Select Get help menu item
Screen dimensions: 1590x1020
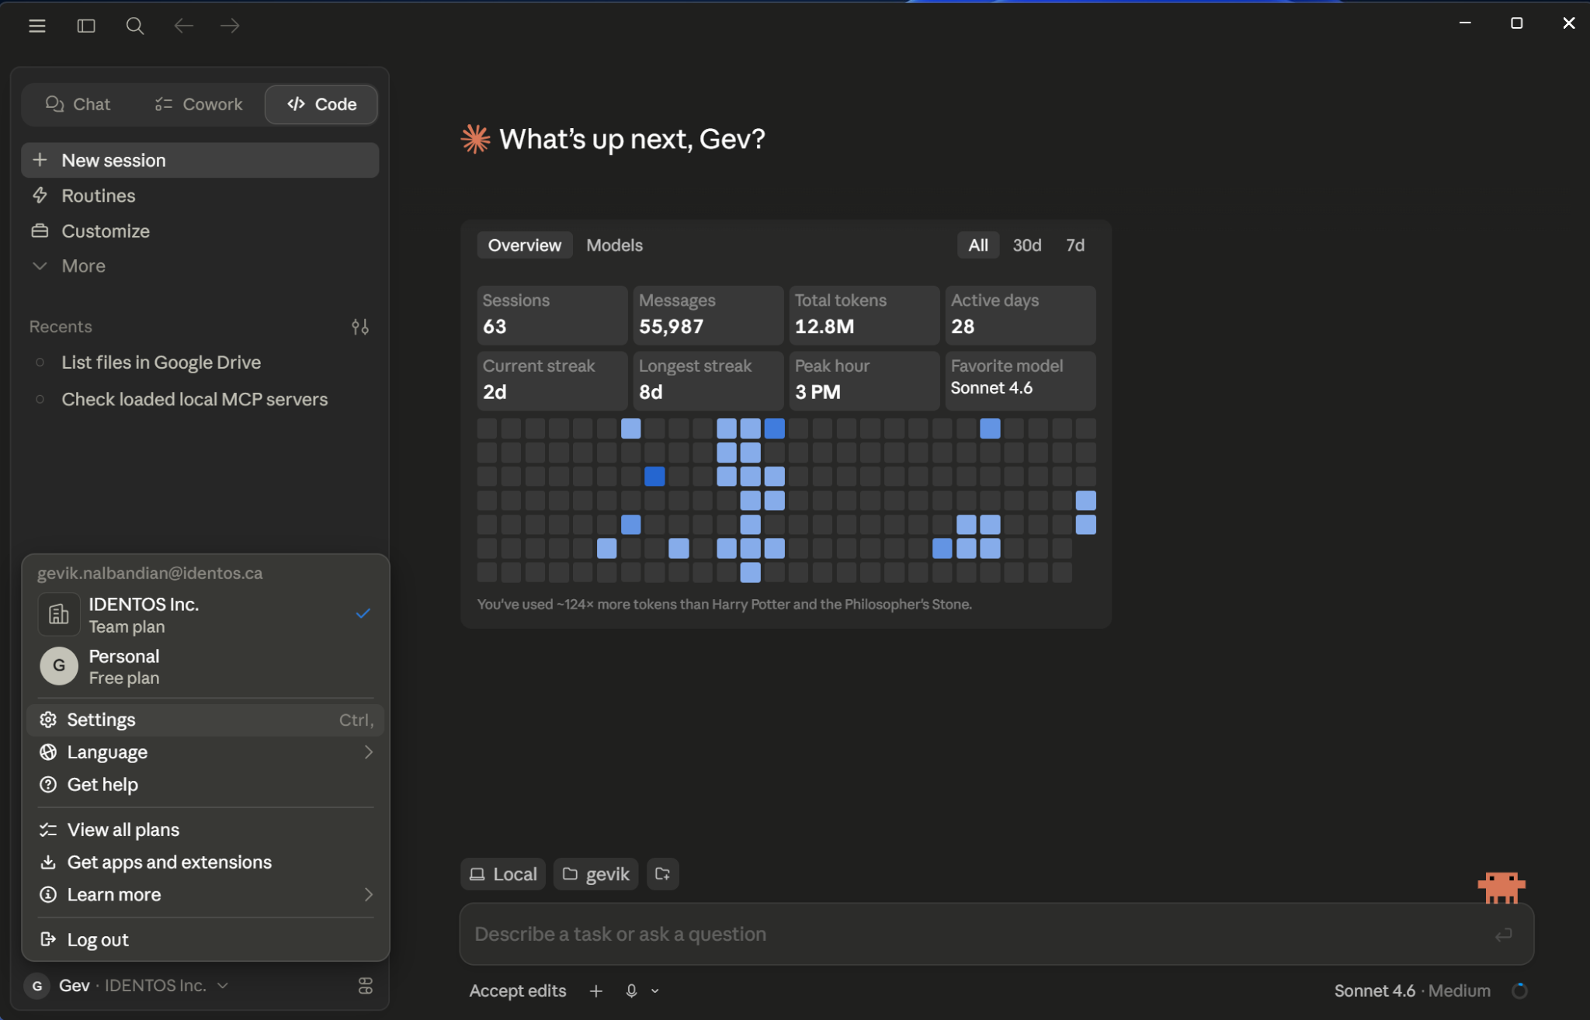point(206,785)
